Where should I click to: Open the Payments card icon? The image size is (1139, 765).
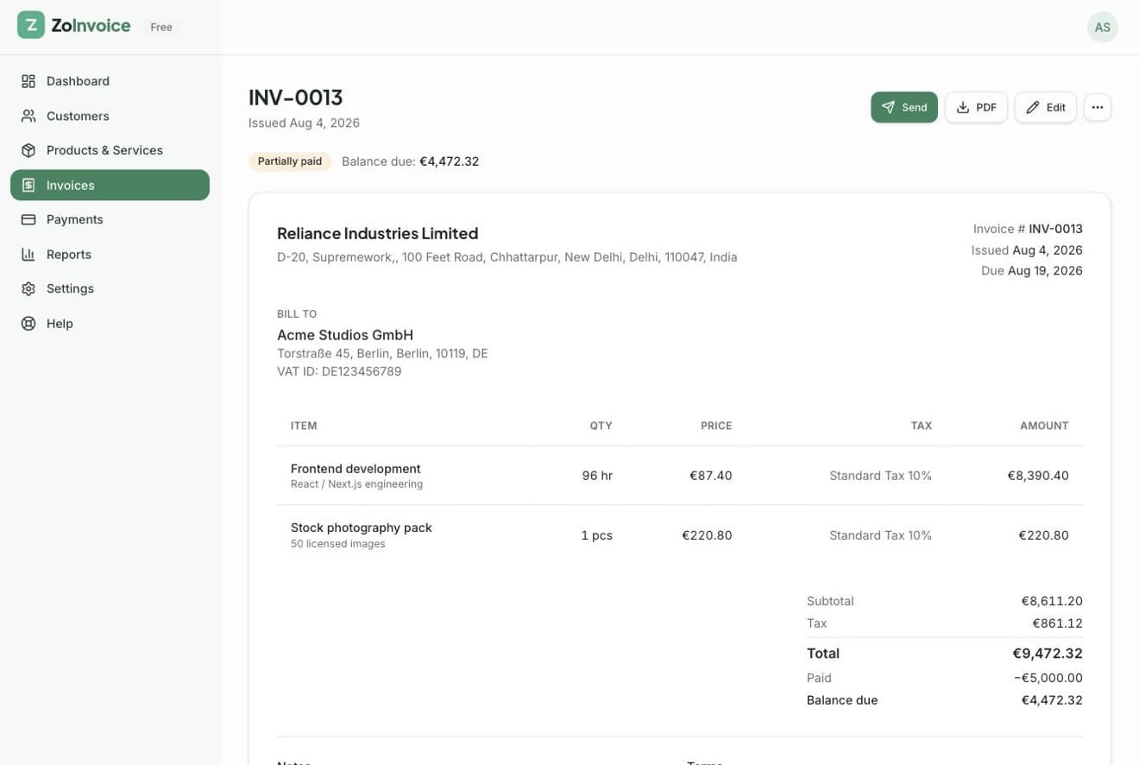coord(28,219)
